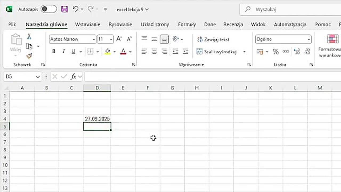This screenshot has height=192, width=341.
Task: Apply the yellow fill color bucket
Action: [108, 51]
